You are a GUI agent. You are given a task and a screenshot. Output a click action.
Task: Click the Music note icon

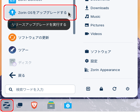87,16
